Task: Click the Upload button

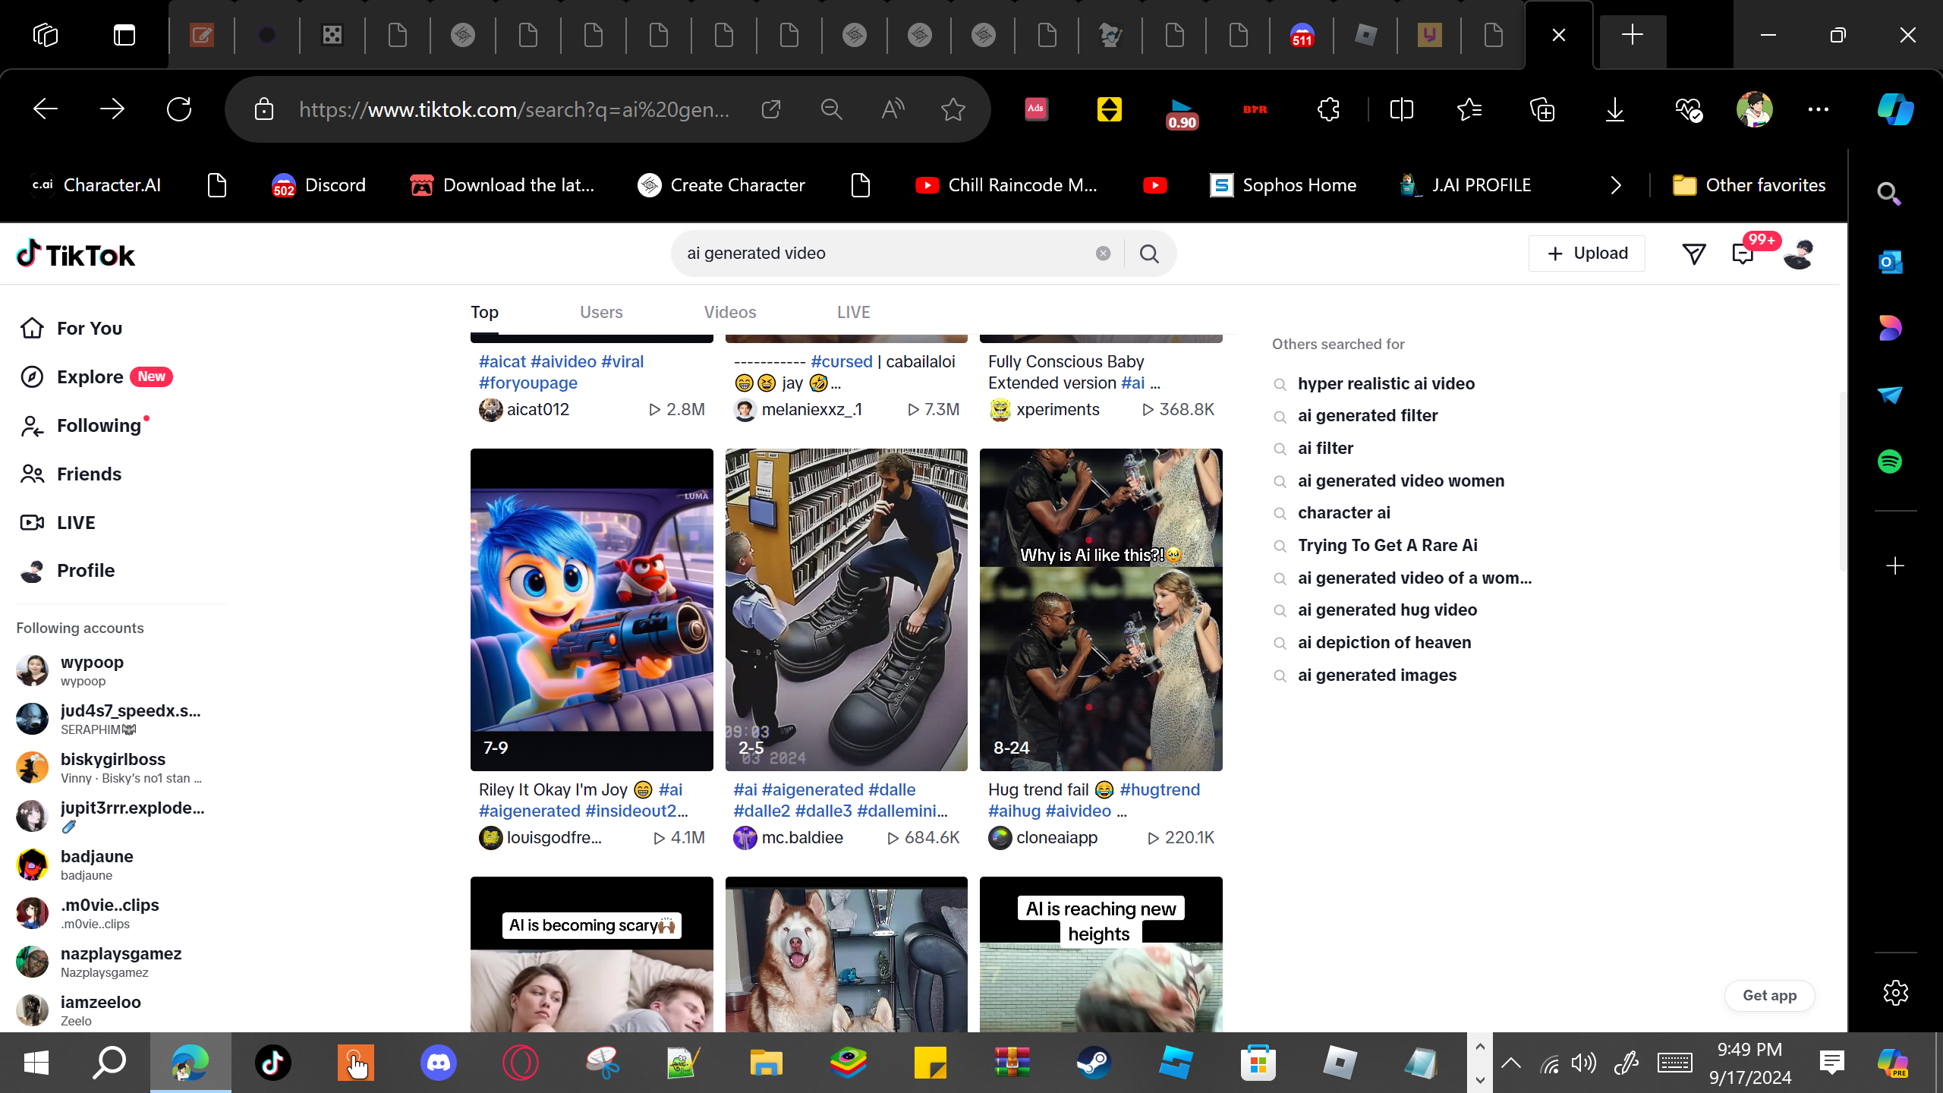Action: tap(1587, 254)
